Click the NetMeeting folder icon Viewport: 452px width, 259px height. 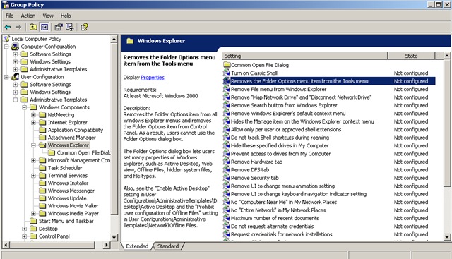(42, 114)
